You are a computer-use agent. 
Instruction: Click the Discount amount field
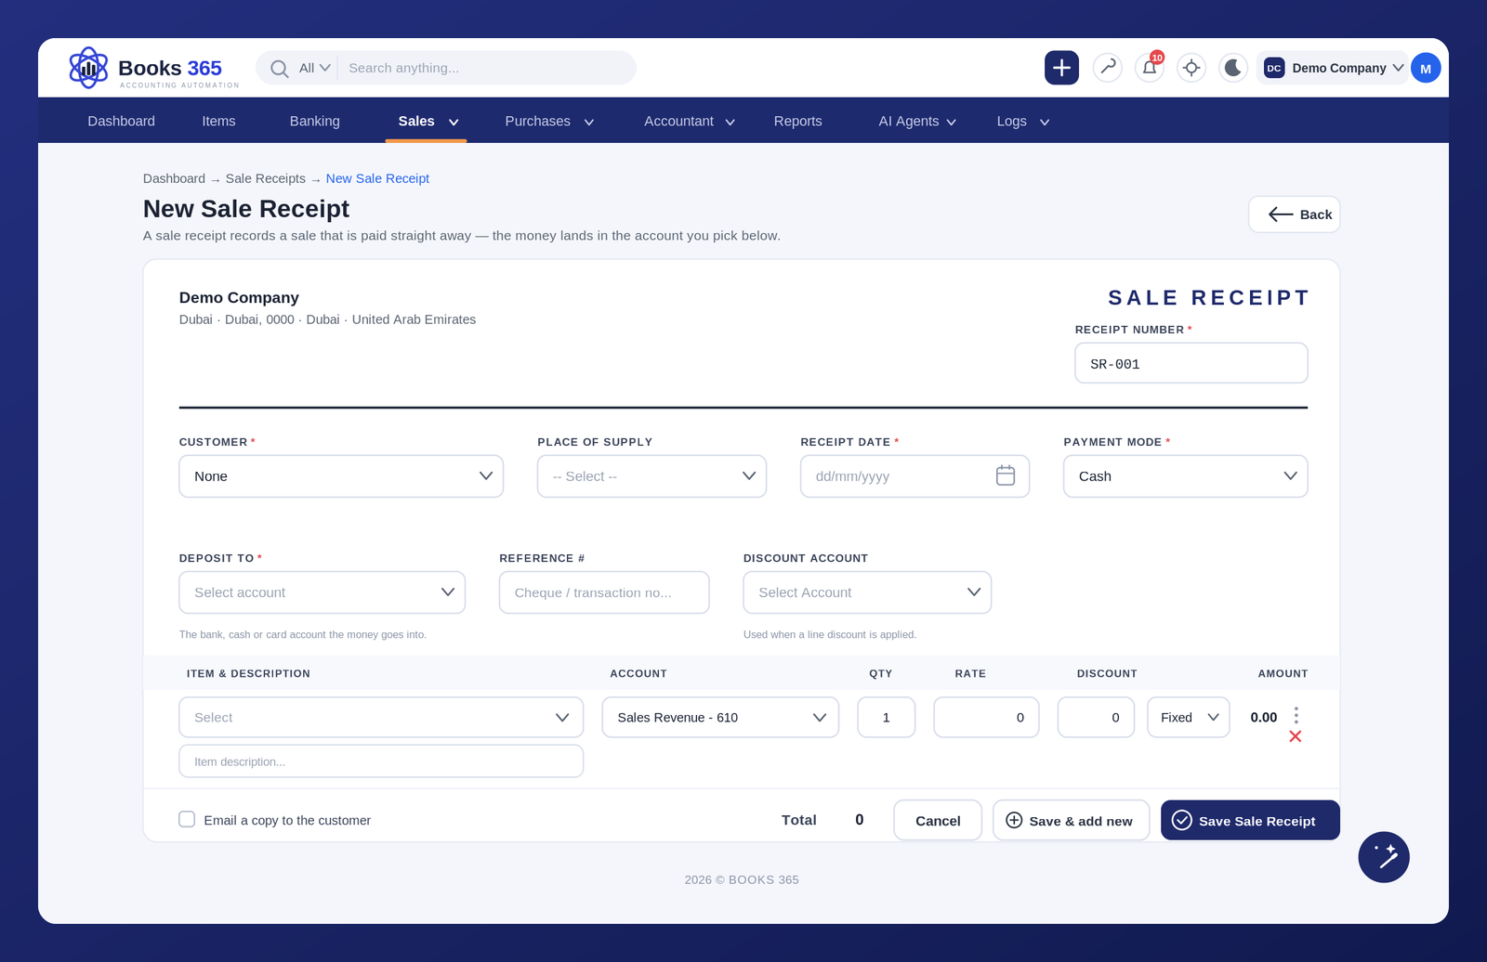point(1096,718)
